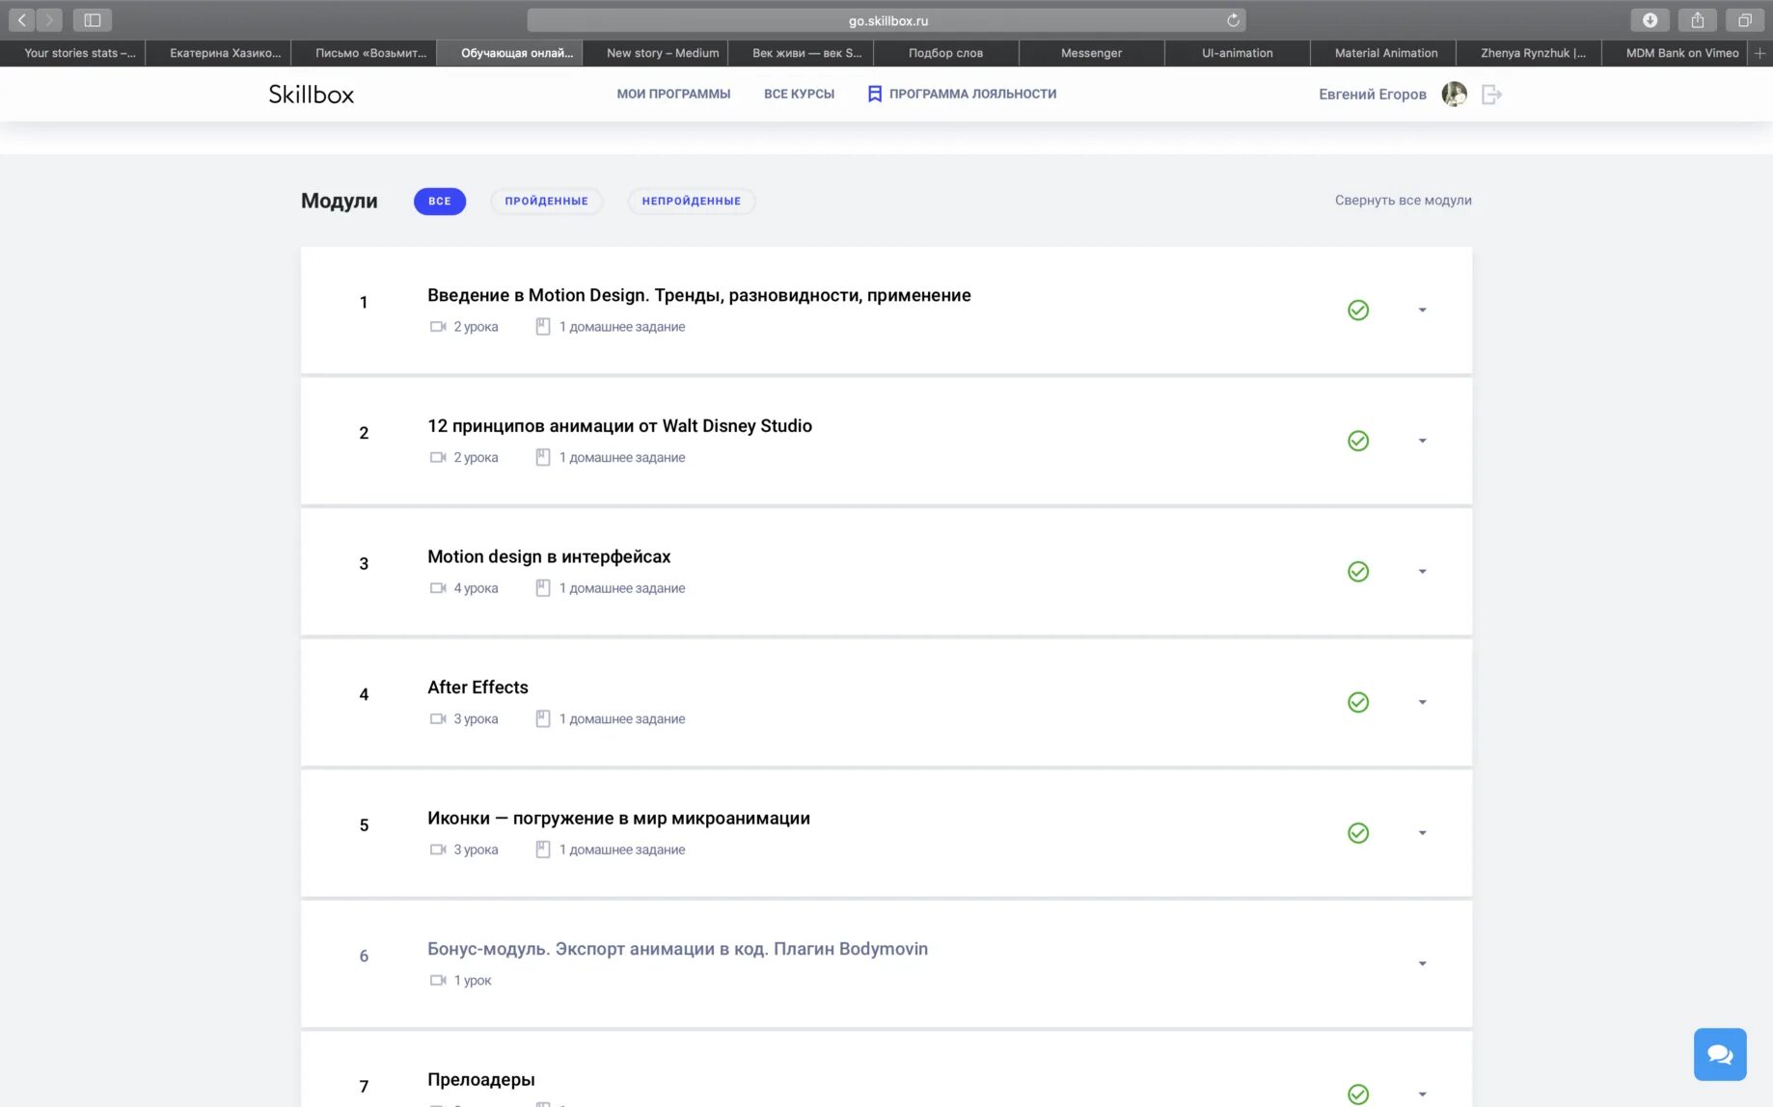Screen dimensions: 1773x1107
Task: Click Свернуть все модули link
Action: (1403, 201)
